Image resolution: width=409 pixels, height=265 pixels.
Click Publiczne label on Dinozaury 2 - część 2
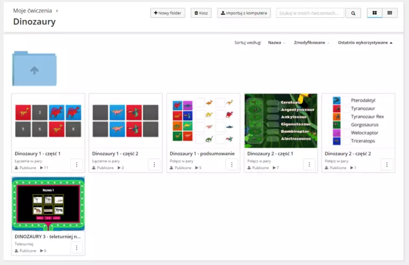(338, 168)
